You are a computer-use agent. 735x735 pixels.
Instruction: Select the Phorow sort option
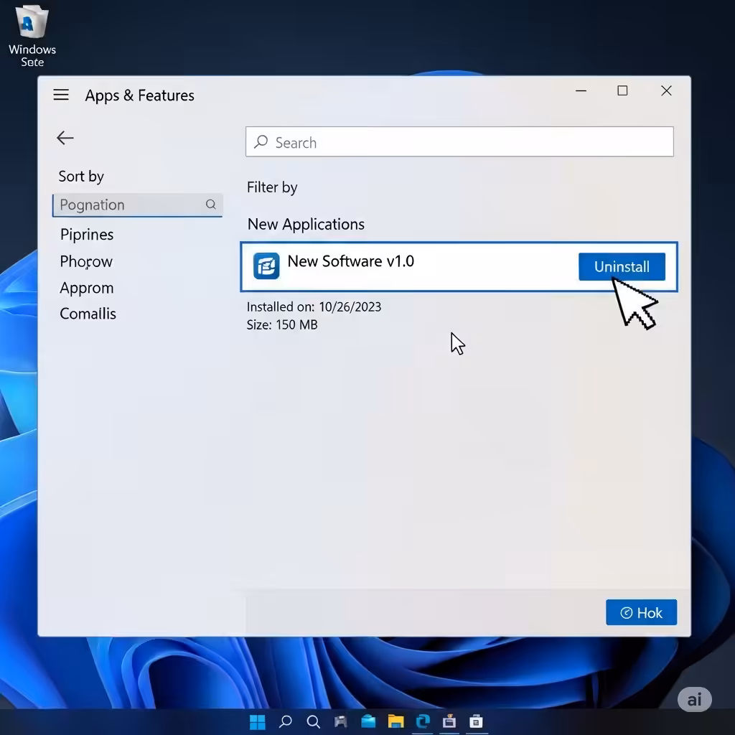pos(86,261)
